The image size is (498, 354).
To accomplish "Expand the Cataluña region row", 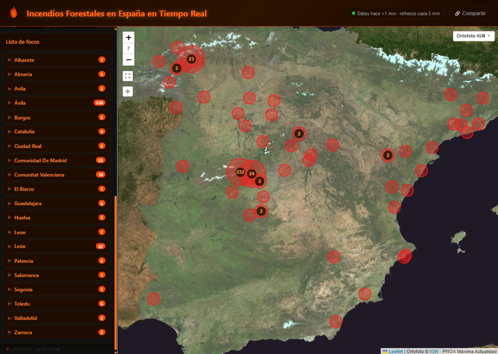I will pos(56,131).
